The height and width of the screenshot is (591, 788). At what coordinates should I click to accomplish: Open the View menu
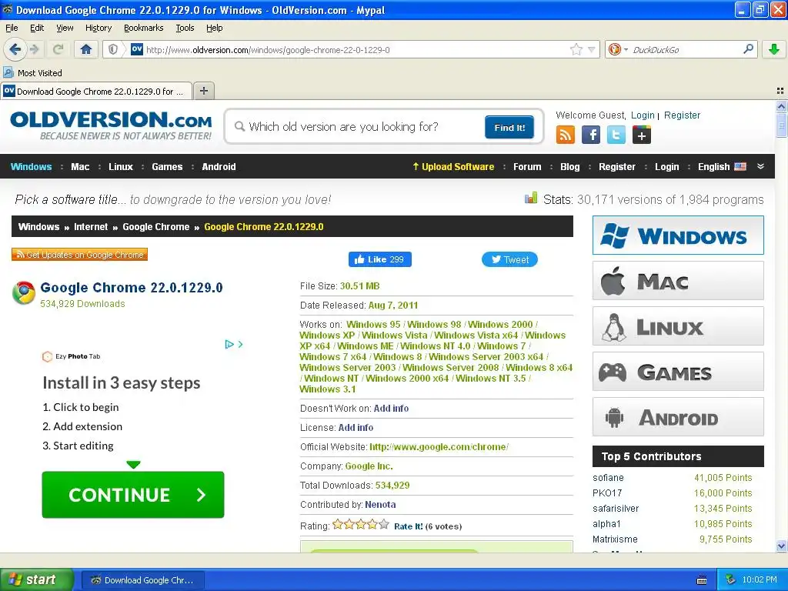pyautogui.click(x=65, y=28)
